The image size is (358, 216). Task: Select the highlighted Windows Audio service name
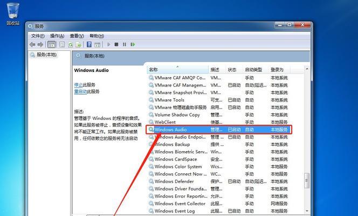click(x=170, y=130)
